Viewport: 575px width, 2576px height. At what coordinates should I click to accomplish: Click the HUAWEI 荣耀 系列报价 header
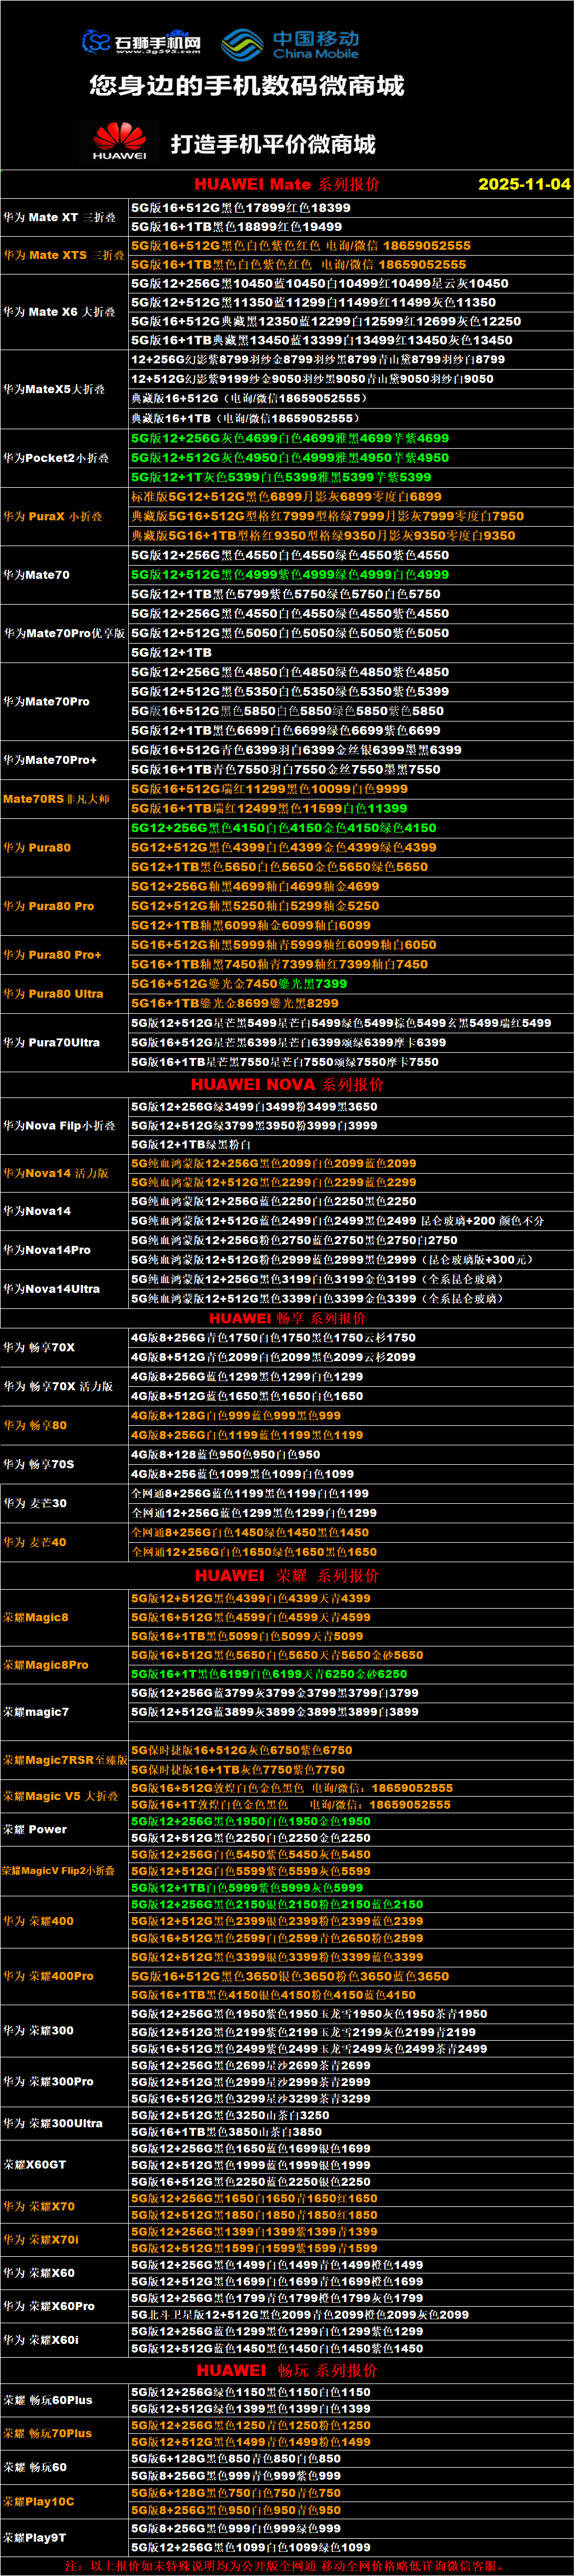(287, 1575)
